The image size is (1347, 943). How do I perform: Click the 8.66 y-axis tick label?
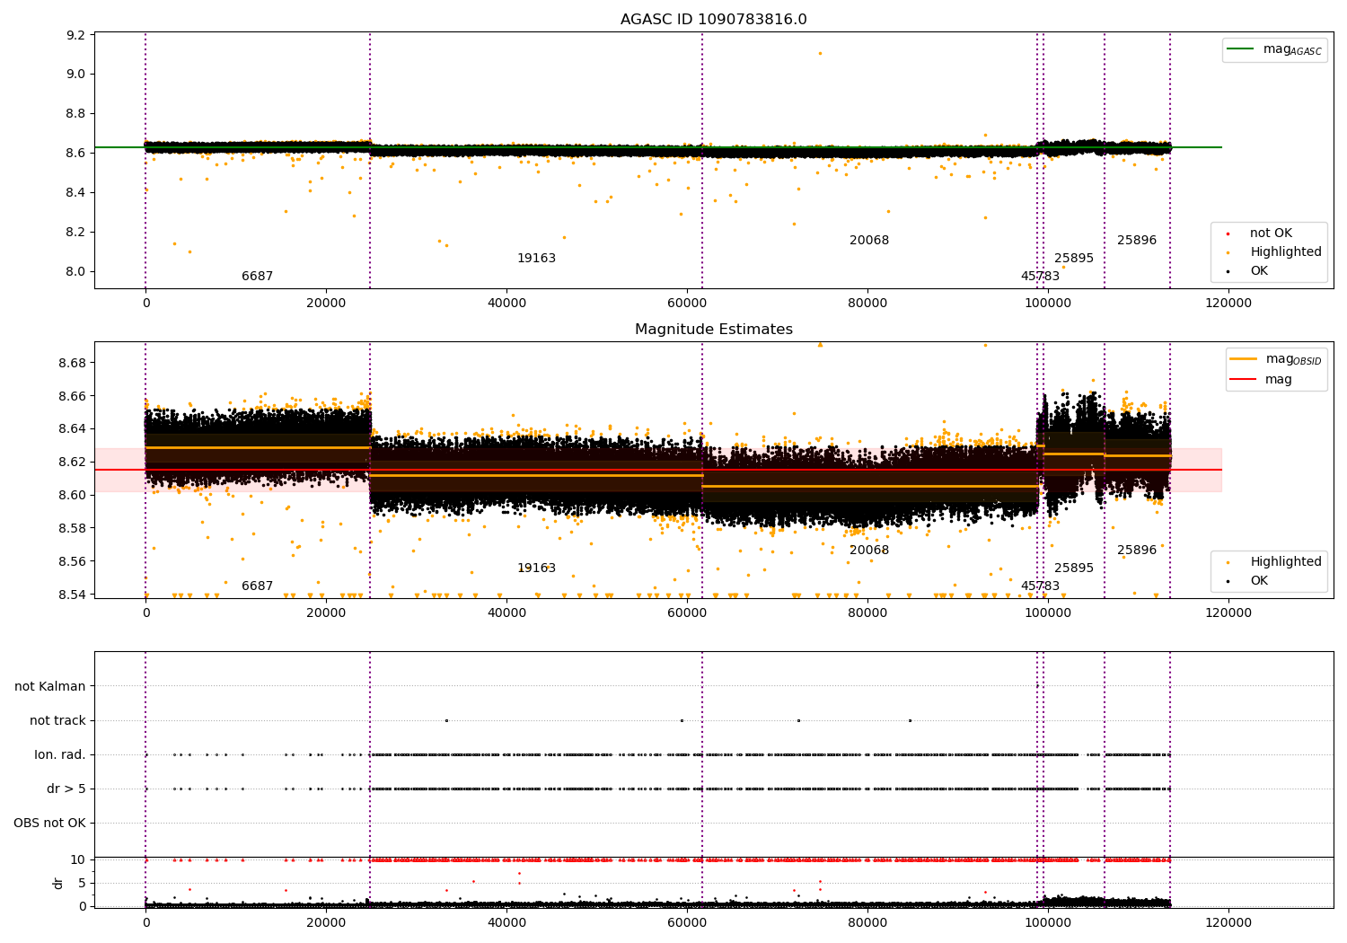coord(73,396)
